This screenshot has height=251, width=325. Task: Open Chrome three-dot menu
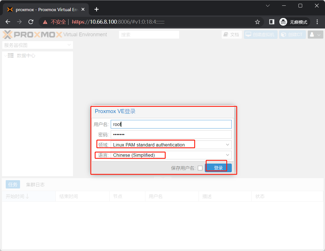pos(317,22)
